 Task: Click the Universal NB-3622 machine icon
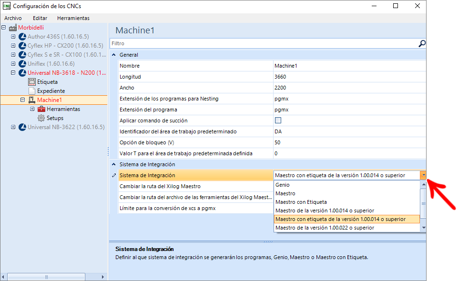coord(22,127)
